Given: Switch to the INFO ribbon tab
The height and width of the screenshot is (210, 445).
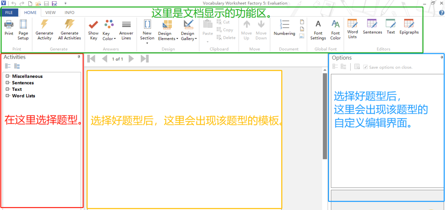Looking at the screenshot, I should 70,12.
